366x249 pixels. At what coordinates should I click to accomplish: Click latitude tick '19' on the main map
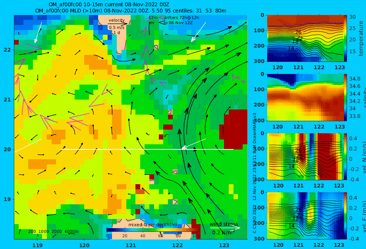(x=7, y=199)
